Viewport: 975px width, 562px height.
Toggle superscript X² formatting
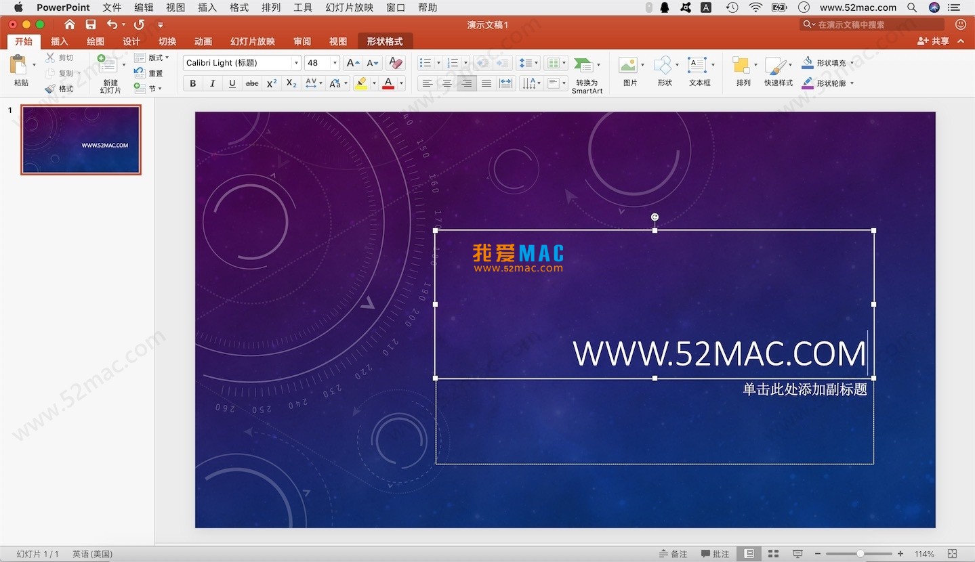pos(272,83)
